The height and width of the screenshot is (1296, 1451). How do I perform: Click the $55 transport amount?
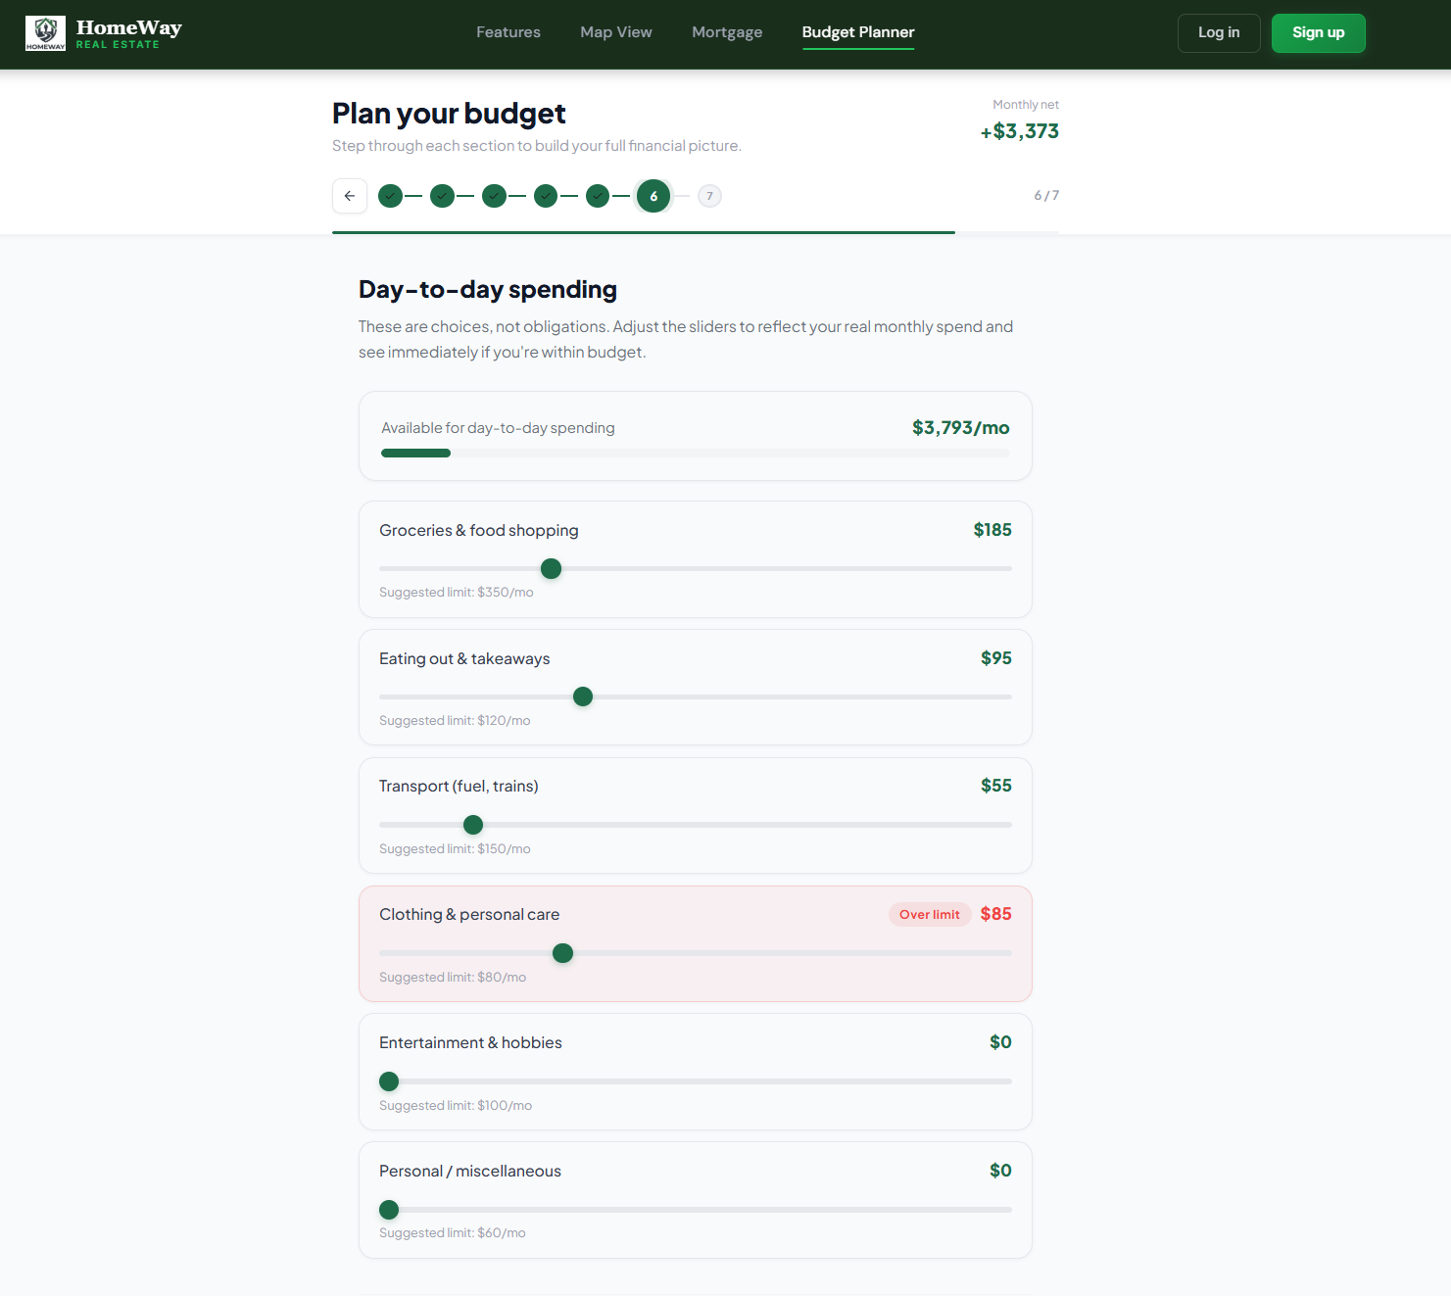coord(996,786)
